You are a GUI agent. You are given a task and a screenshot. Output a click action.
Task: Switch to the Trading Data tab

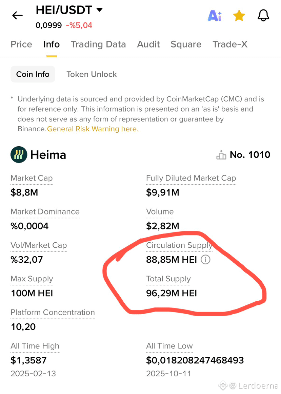pyautogui.click(x=98, y=44)
